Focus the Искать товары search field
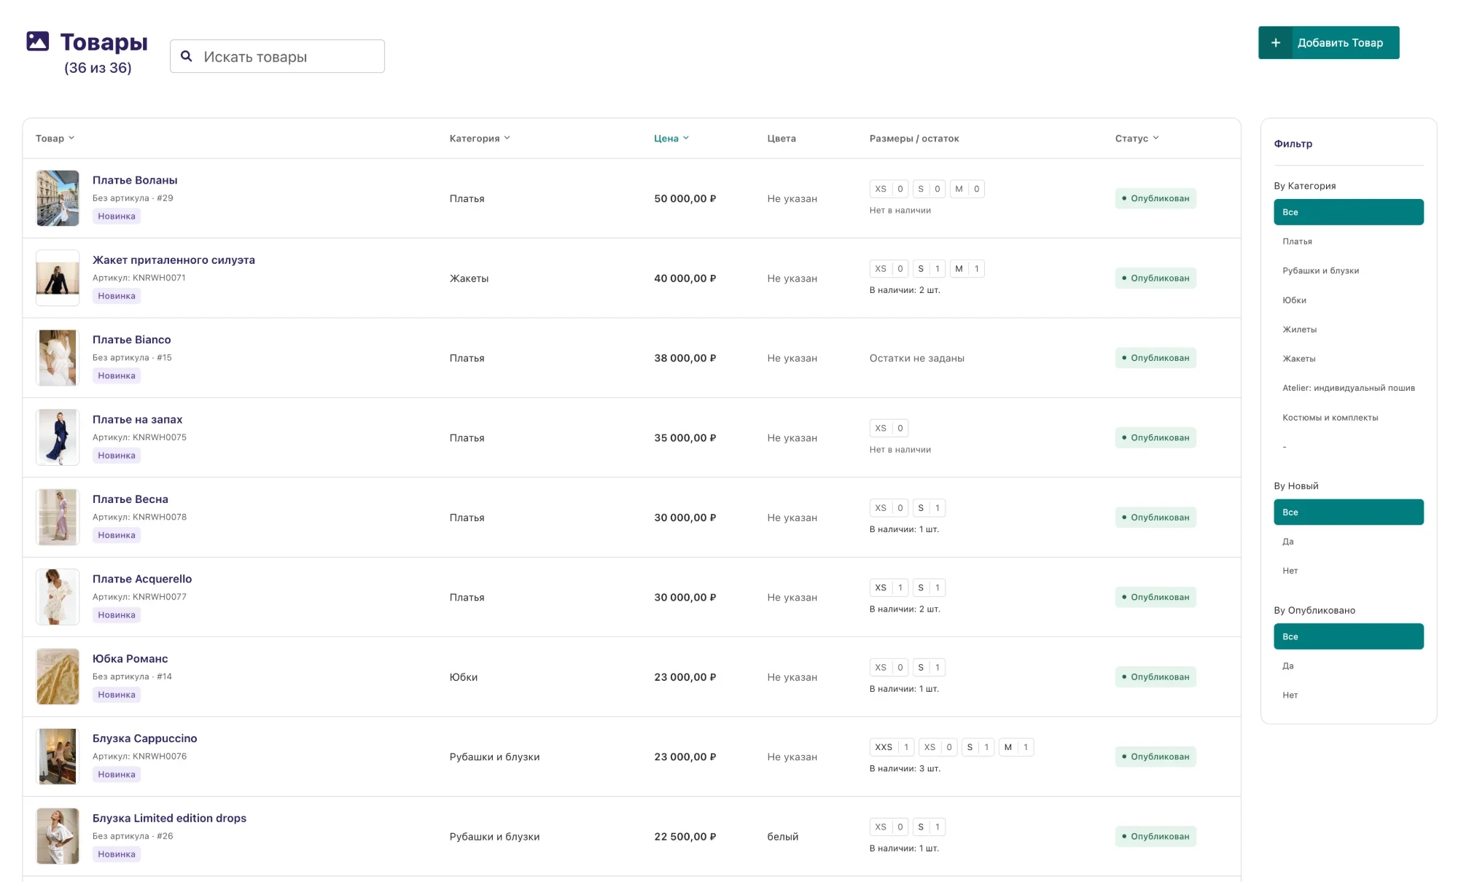 277,56
